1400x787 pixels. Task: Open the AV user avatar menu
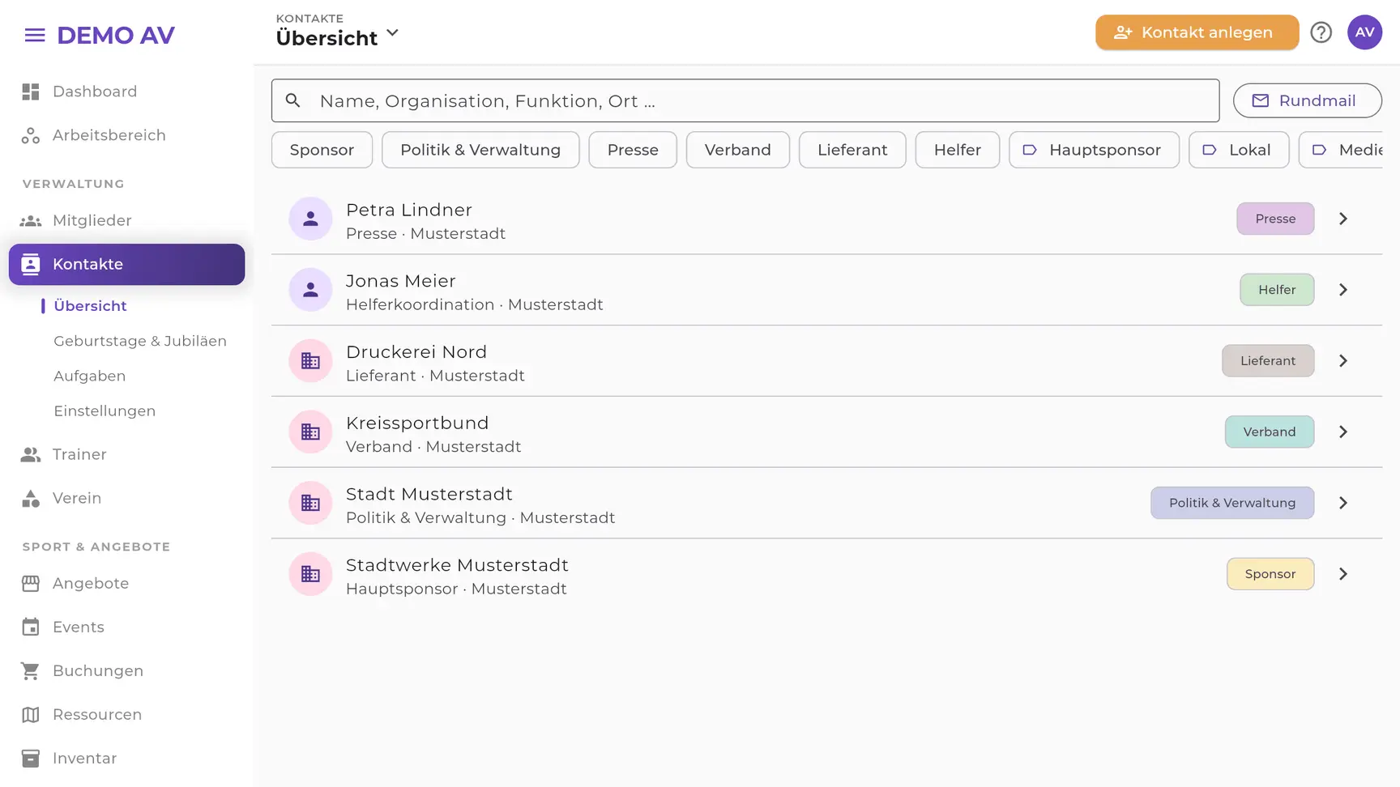pos(1365,32)
